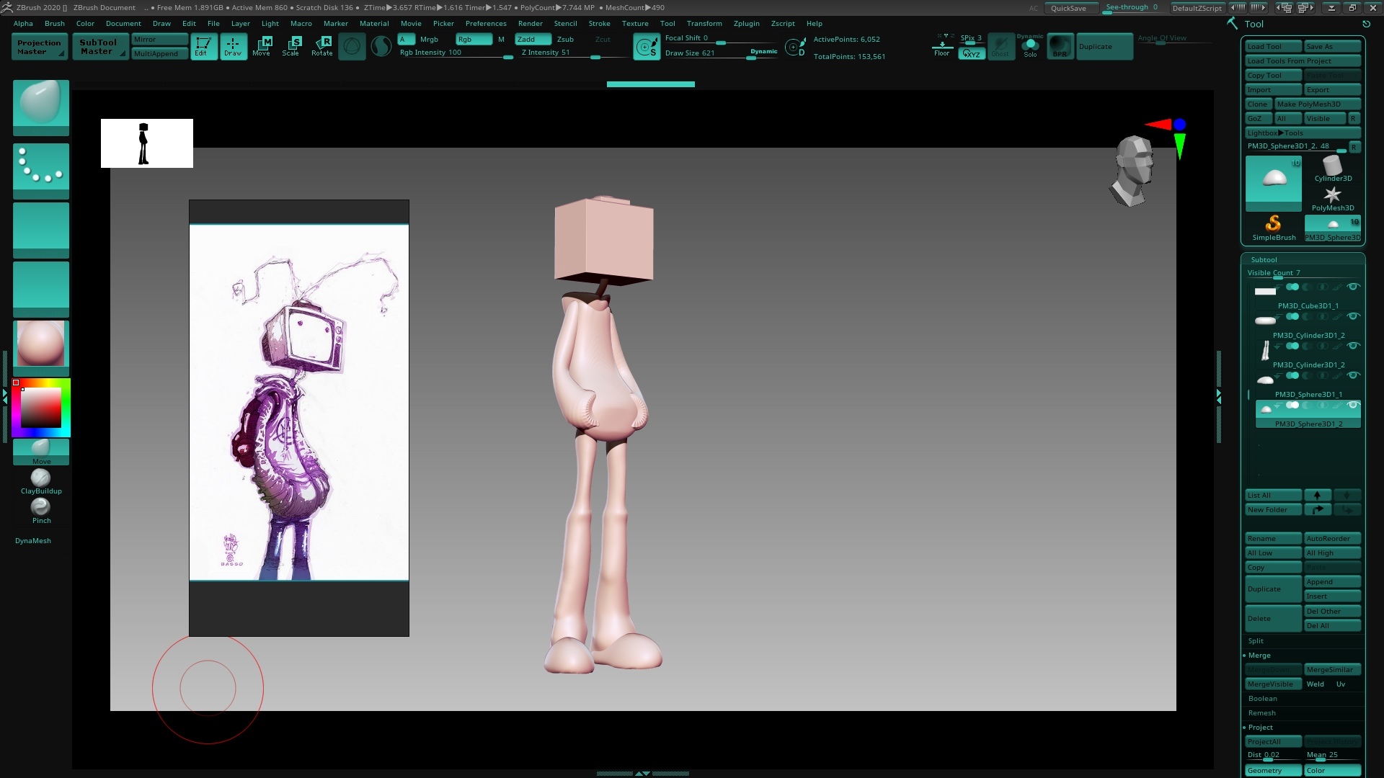Open Lightbox Tools browser
Image resolution: width=1384 pixels, height=778 pixels.
(1303, 133)
